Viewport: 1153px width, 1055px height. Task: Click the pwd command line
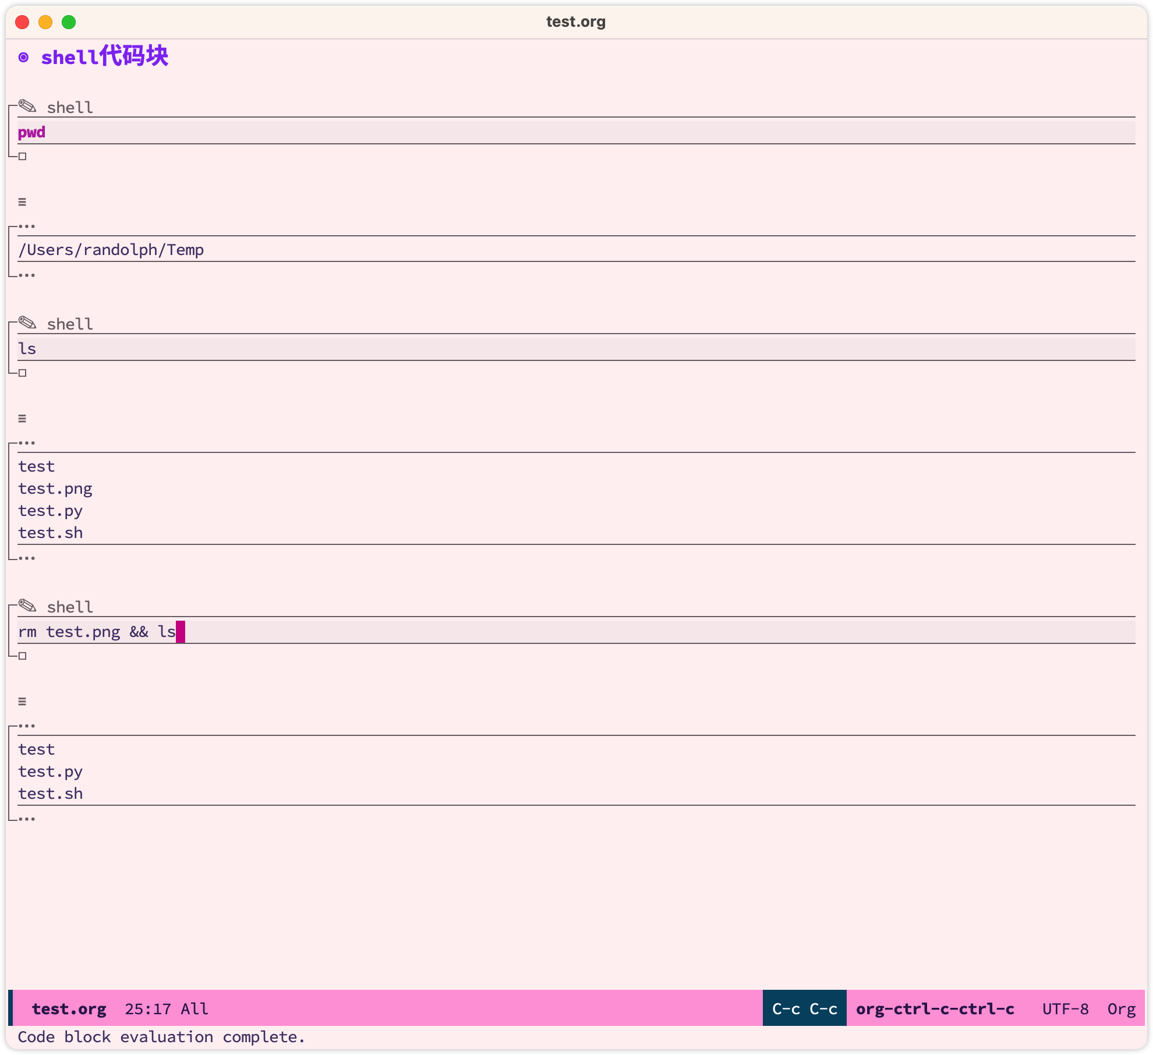pyautogui.click(x=576, y=132)
